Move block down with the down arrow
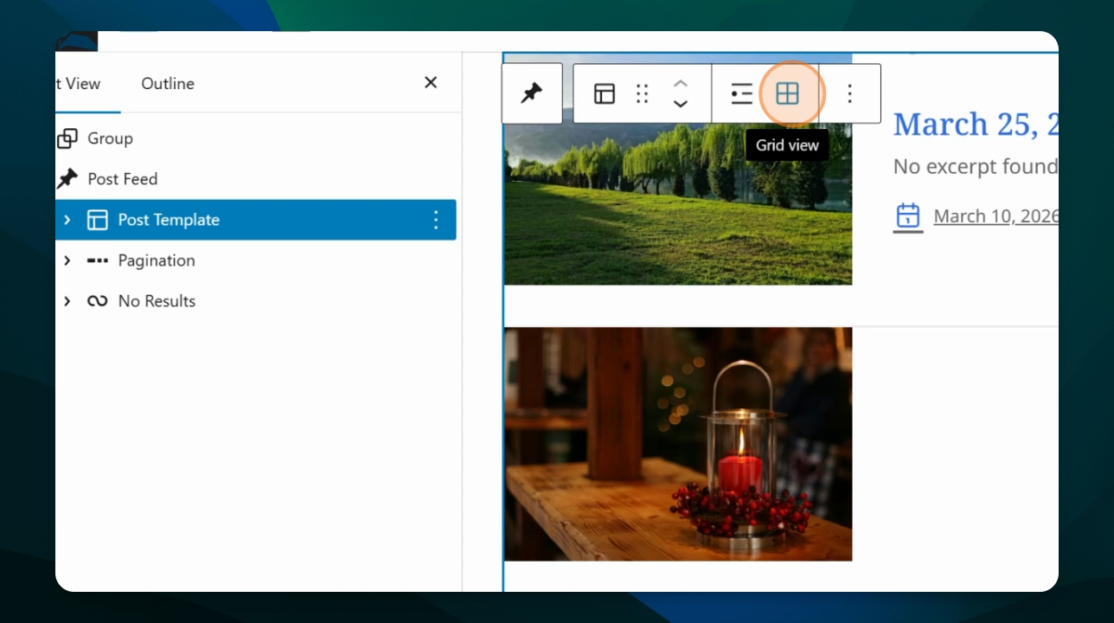The width and height of the screenshot is (1114, 623). tap(681, 104)
